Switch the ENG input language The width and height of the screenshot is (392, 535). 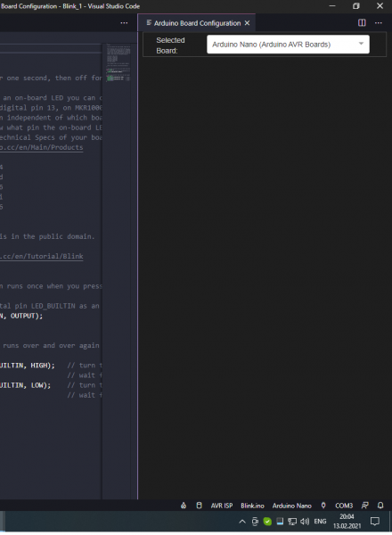tap(320, 522)
